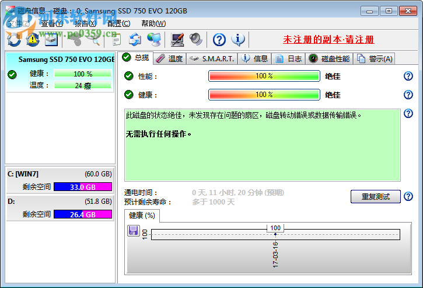The image size is (423, 288).
Task: Click the speaker sound toolbar icon
Action: 196,40
